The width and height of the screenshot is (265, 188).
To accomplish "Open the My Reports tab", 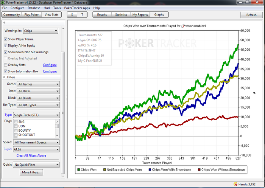I will coord(140,15).
